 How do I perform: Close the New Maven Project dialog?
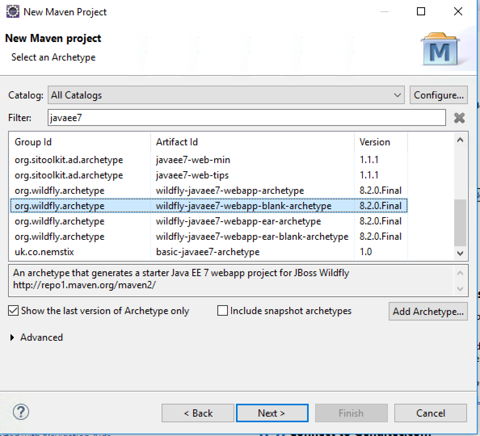tap(458, 12)
